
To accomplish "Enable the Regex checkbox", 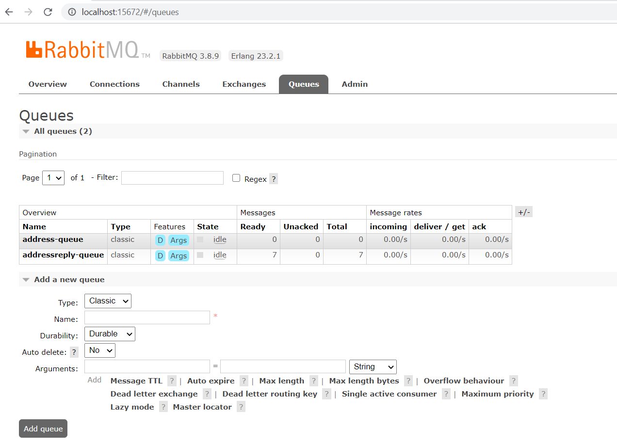I will (x=236, y=178).
